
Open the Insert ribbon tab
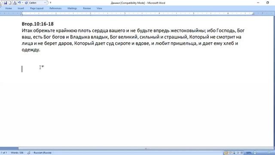(x=21, y=8)
